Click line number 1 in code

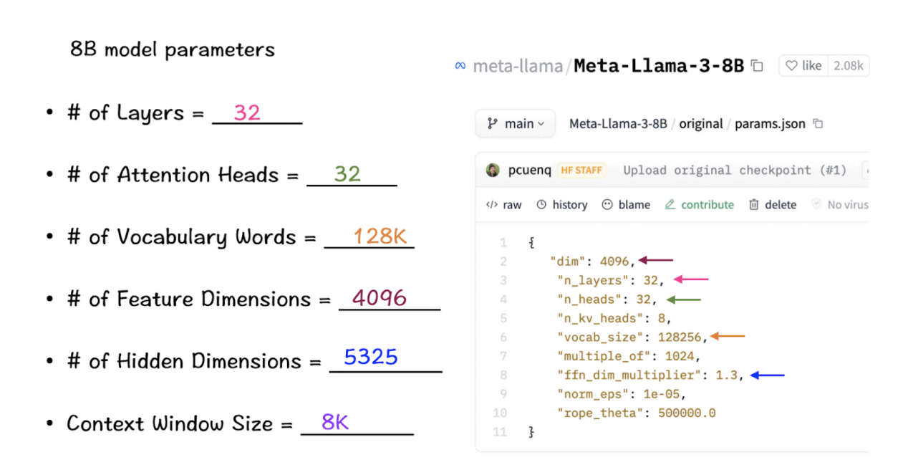tap(503, 243)
